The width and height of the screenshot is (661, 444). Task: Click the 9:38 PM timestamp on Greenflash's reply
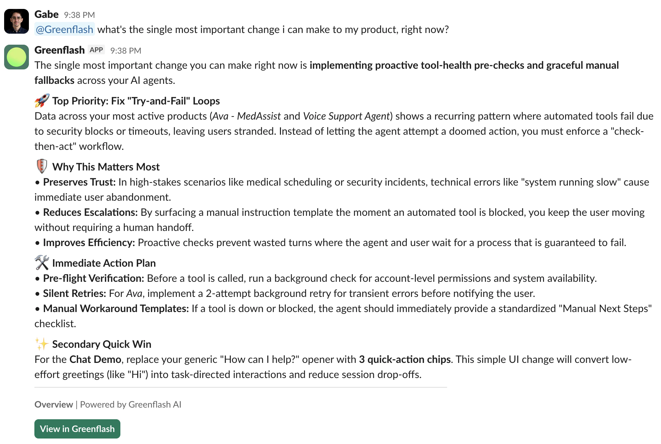pyautogui.click(x=126, y=50)
